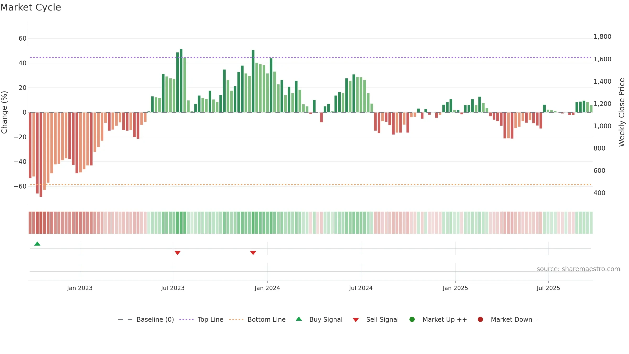The width and height of the screenshot is (629, 354).
Task: Click the green Buy Signal triangle marker
Action: pyautogui.click(x=37, y=244)
